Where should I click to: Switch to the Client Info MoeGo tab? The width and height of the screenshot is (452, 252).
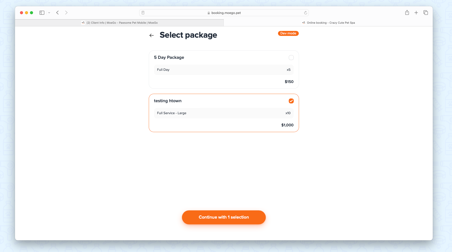[x=119, y=23]
